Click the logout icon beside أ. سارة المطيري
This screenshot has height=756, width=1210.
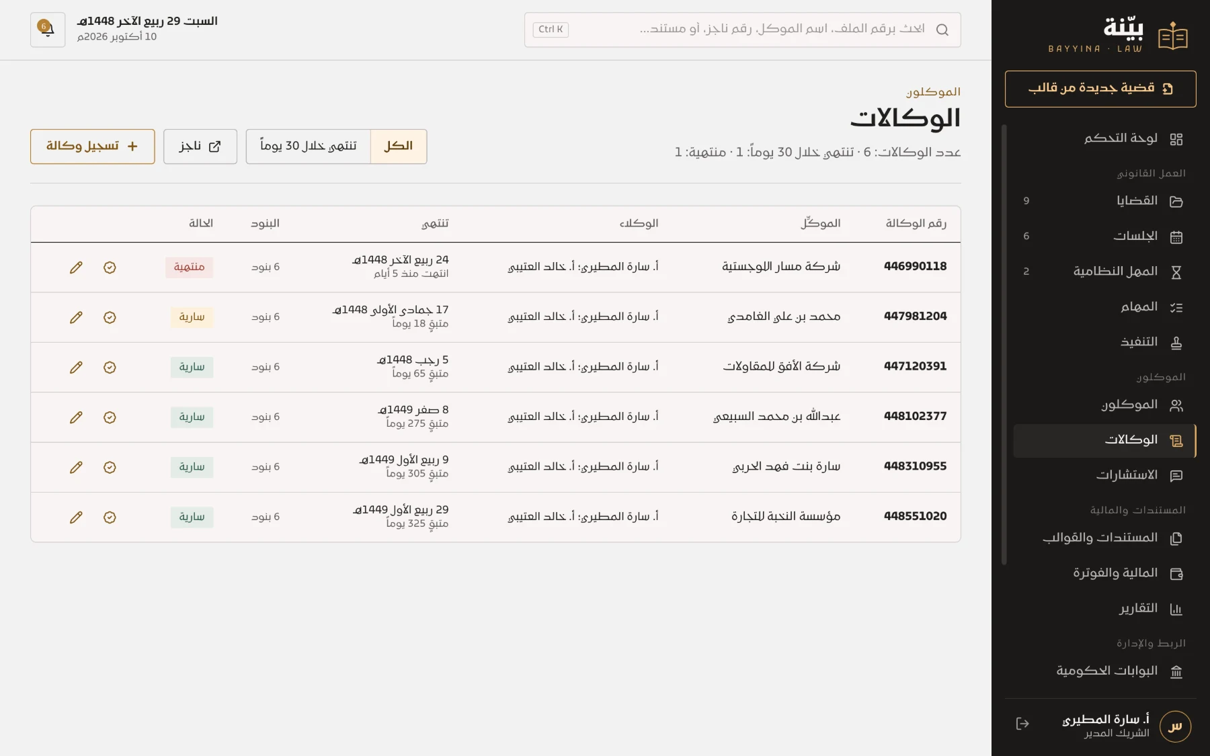coord(1022,724)
